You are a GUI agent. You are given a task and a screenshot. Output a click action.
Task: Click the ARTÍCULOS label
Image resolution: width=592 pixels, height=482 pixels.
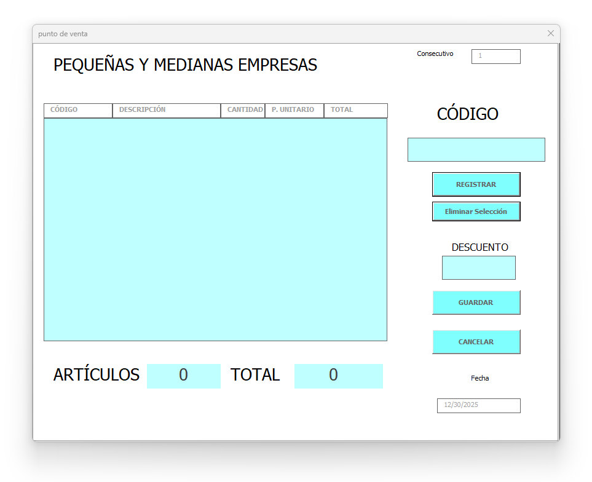[97, 374]
